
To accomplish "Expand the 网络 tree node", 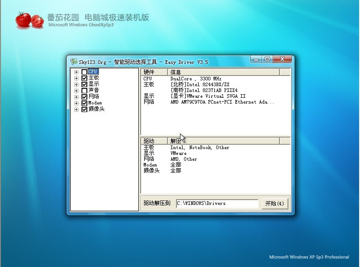I will [x=76, y=97].
